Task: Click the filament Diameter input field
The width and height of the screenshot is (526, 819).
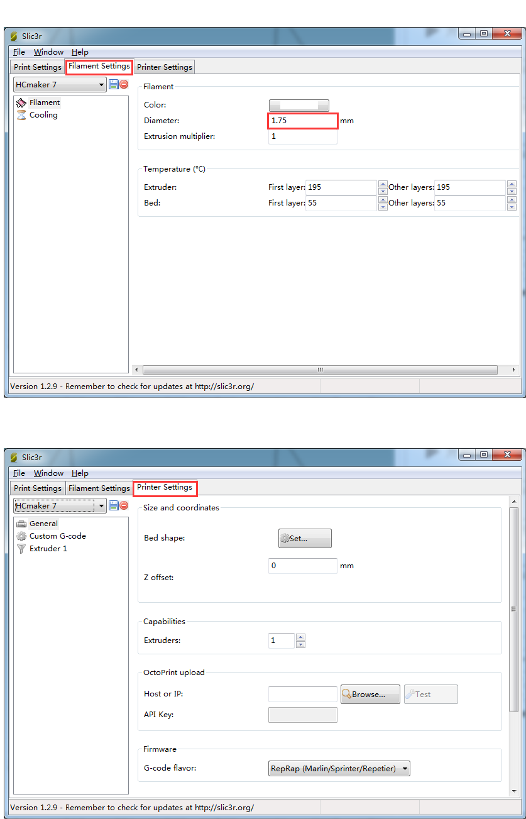Action: (303, 120)
